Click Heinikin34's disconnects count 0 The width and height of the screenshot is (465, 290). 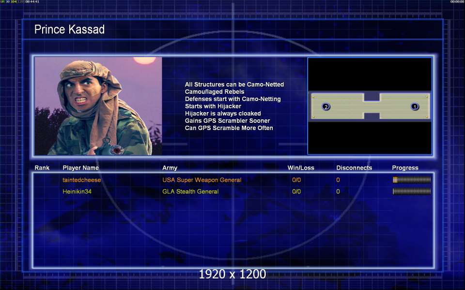point(338,191)
